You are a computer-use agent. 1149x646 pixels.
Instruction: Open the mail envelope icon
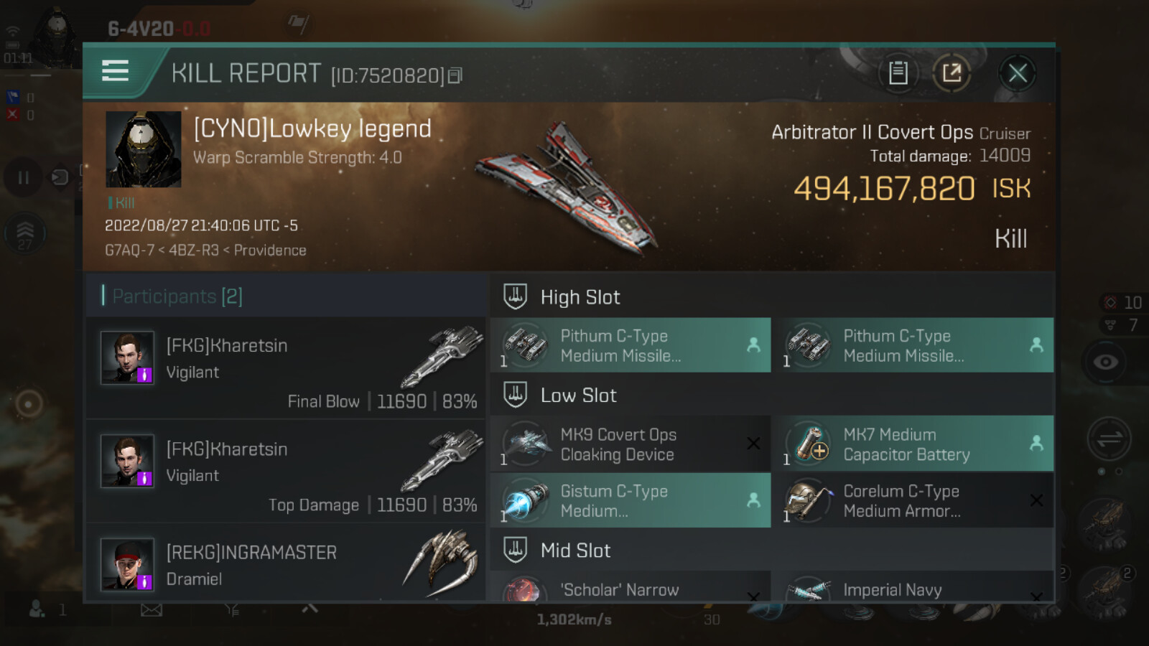152,610
